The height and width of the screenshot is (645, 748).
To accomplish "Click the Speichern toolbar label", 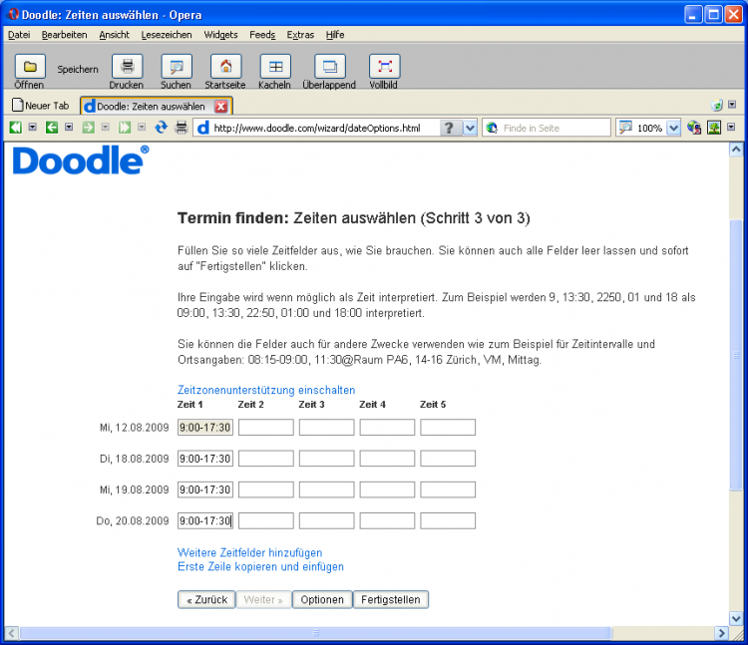I will (x=78, y=70).
